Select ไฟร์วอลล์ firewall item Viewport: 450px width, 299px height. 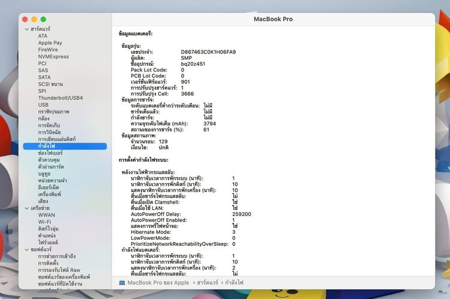pos(48,243)
